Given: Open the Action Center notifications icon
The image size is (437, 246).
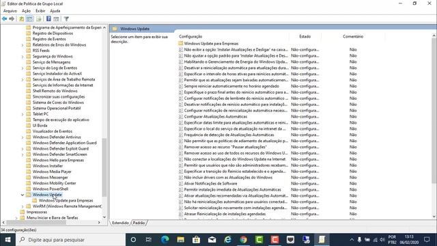Looking at the screenshot, I should click(x=427, y=240).
